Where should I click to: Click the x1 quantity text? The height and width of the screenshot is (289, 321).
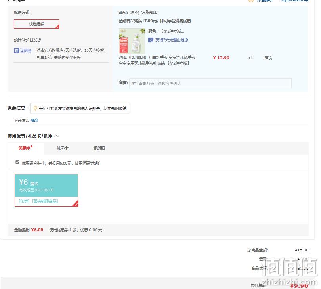point(250,58)
